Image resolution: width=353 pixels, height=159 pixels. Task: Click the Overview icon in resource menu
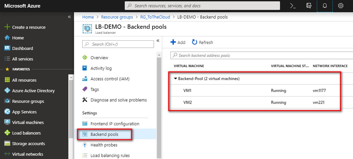[85, 58]
